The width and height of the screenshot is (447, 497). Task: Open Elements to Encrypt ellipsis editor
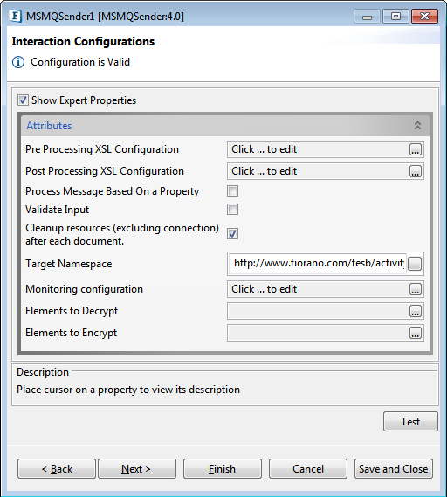click(x=416, y=333)
